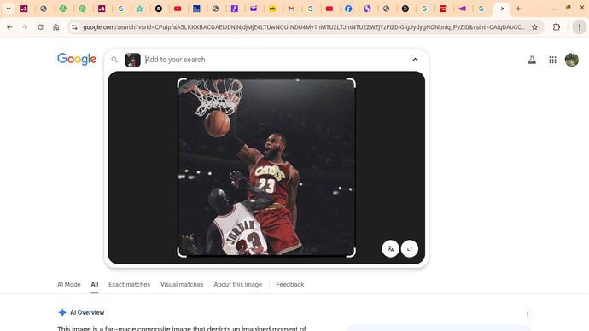The width and height of the screenshot is (589, 331).
Task: Open the Extensions puzzle menu
Action: click(x=557, y=27)
